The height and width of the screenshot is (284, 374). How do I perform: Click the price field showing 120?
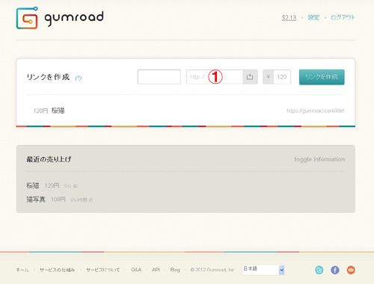click(x=282, y=77)
